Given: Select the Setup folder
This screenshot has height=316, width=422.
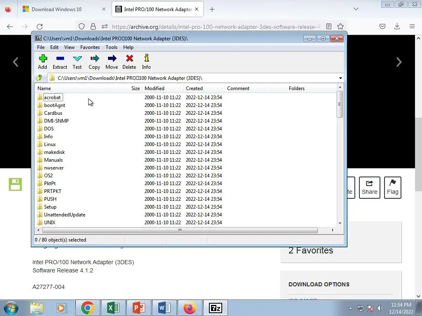Looking at the screenshot, I should click(x=50, y=207).
